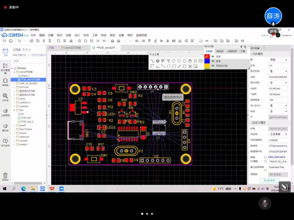The width and height of the screenshot is (294, 220).
Task: Click the 添加新参数 button
Action: click(x=269, y=181)
